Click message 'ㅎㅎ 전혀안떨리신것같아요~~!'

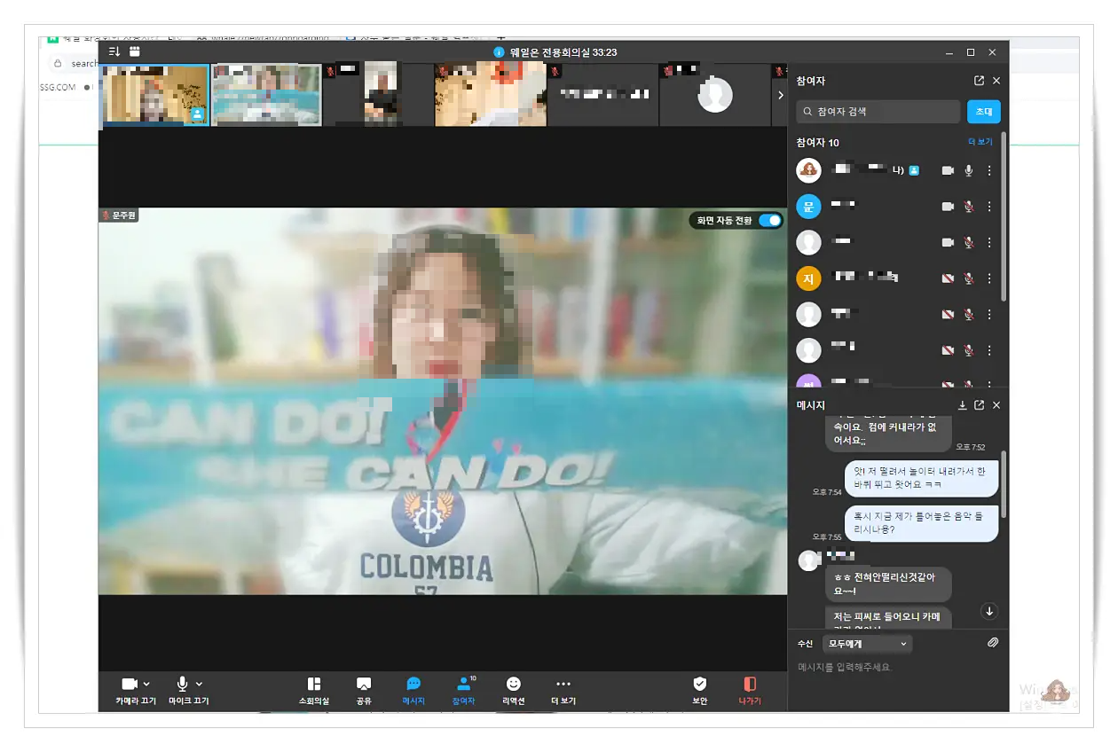tap(887, 584)
